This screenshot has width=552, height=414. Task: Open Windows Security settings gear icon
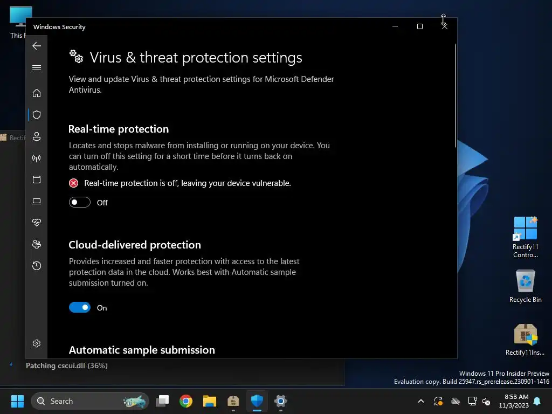click(x=37, y=343)
